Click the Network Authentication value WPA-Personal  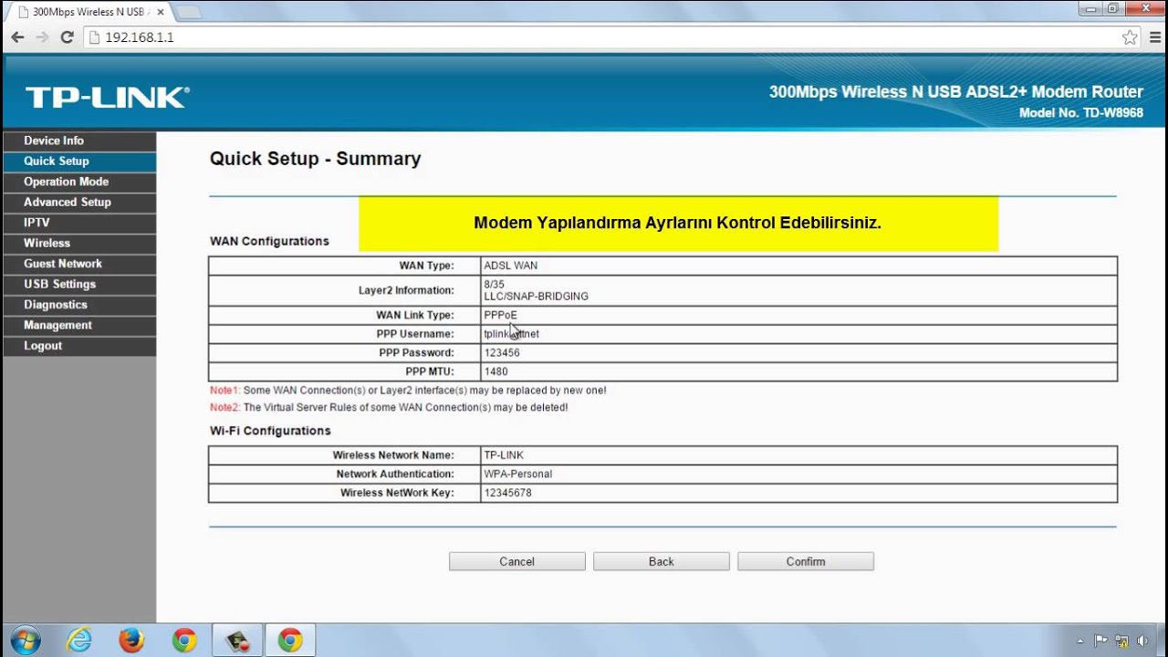pos(517,474)
